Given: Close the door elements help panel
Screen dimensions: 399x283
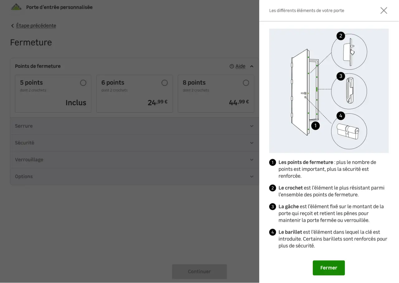Looking at the screenshot, I should click(384, 11).
